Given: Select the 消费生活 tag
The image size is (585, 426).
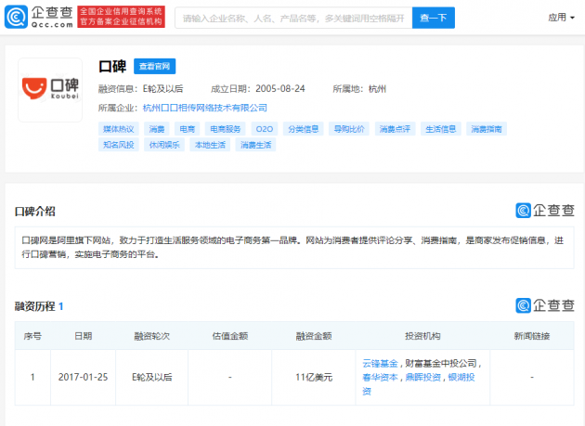Looking at the screenshot, I should click(x=256, y=145).
